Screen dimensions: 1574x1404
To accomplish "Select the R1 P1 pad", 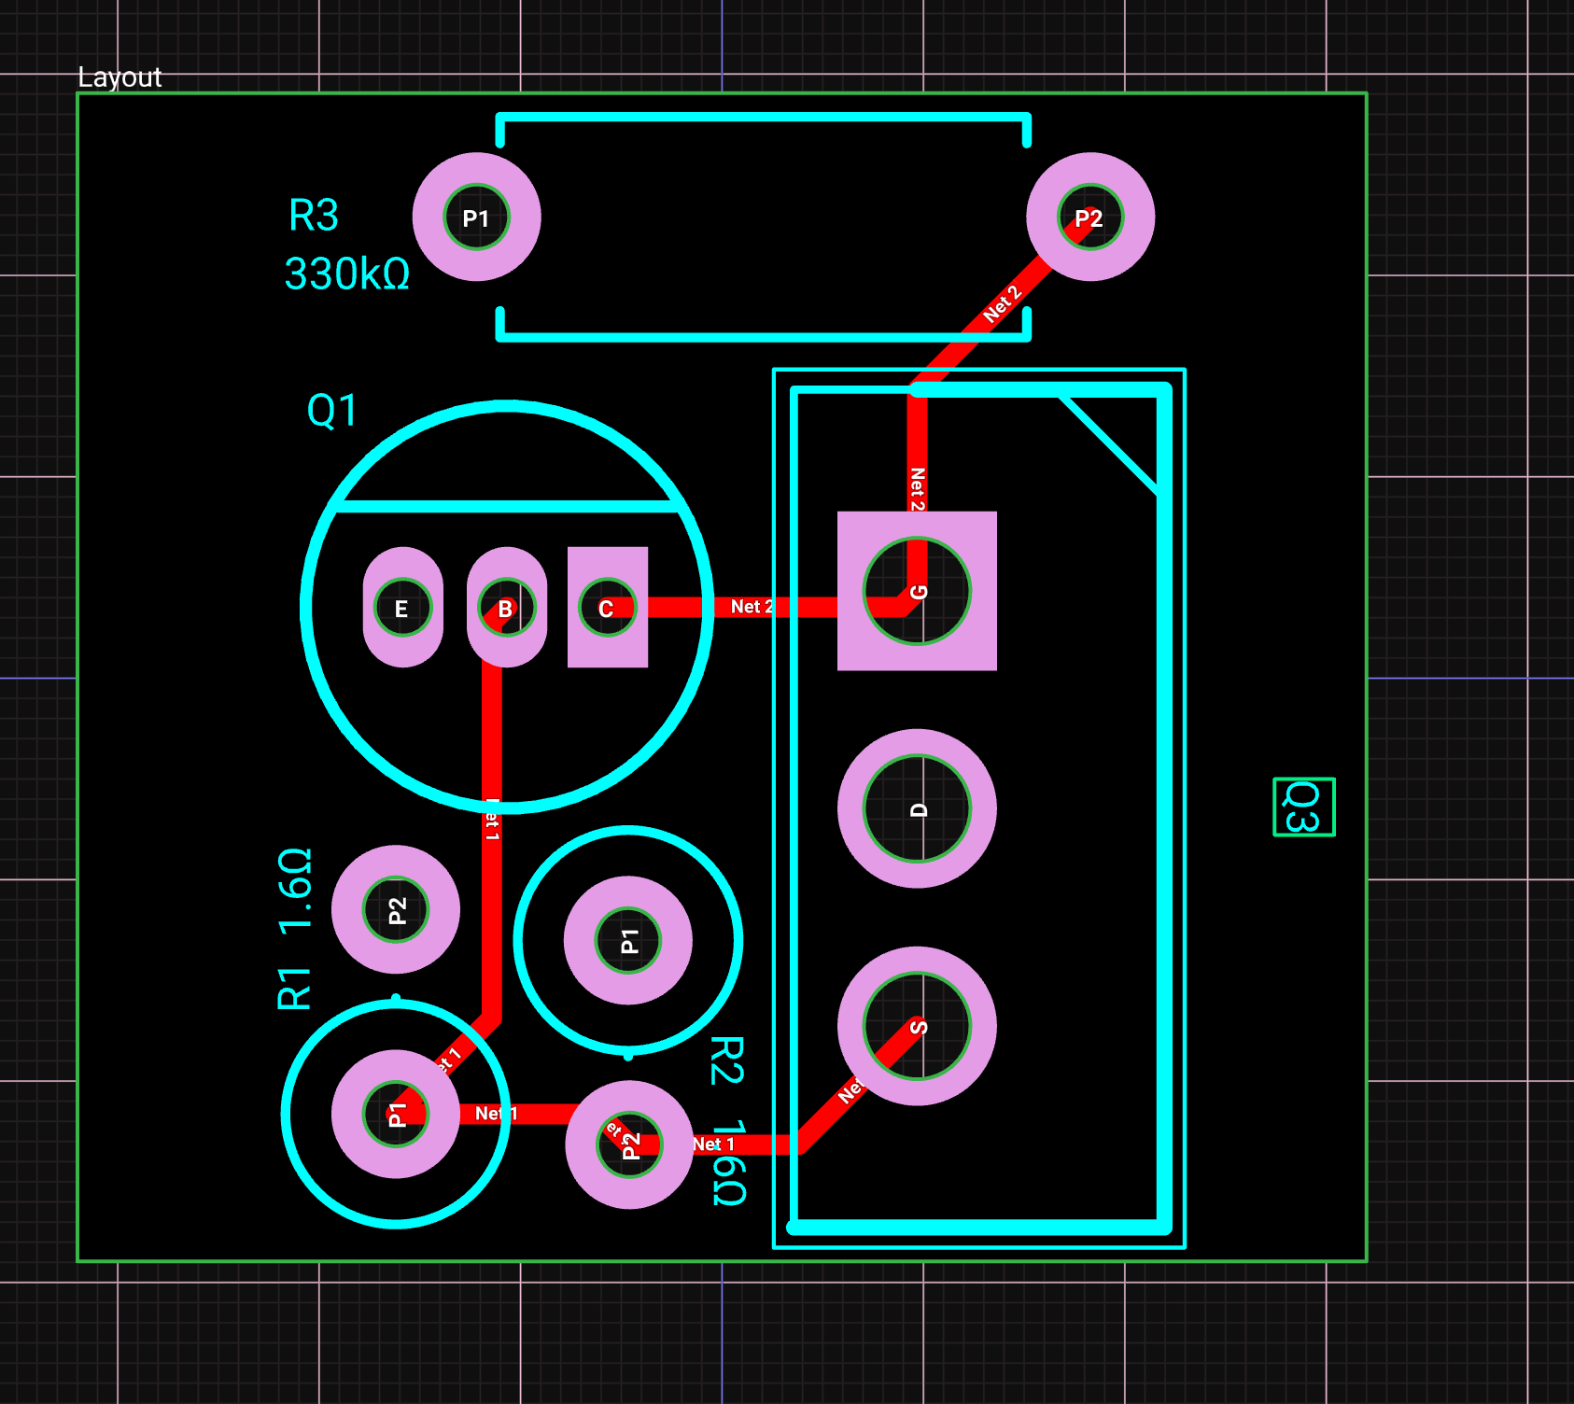I will click(396, 1114).
